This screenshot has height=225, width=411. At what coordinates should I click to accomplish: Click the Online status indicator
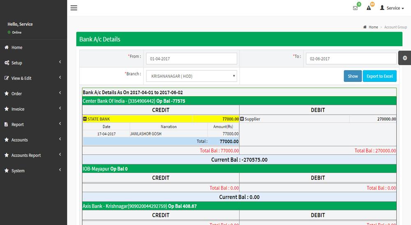click(x=15, y=32)
